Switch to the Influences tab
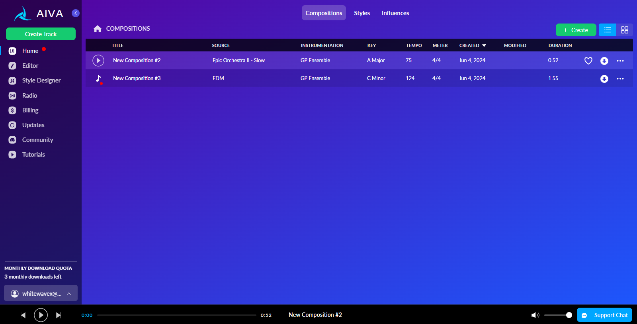 point(395,13)
